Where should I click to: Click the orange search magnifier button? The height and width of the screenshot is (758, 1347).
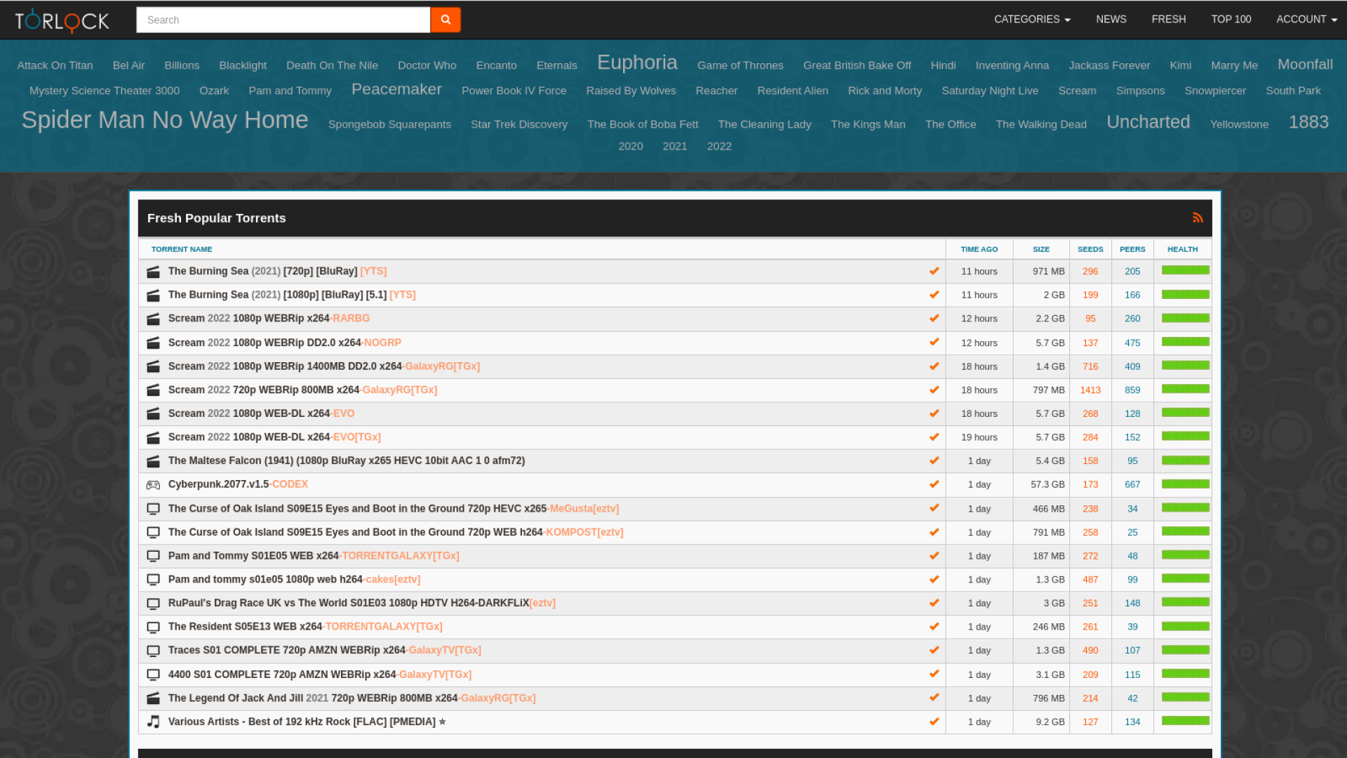click(445, 20)
